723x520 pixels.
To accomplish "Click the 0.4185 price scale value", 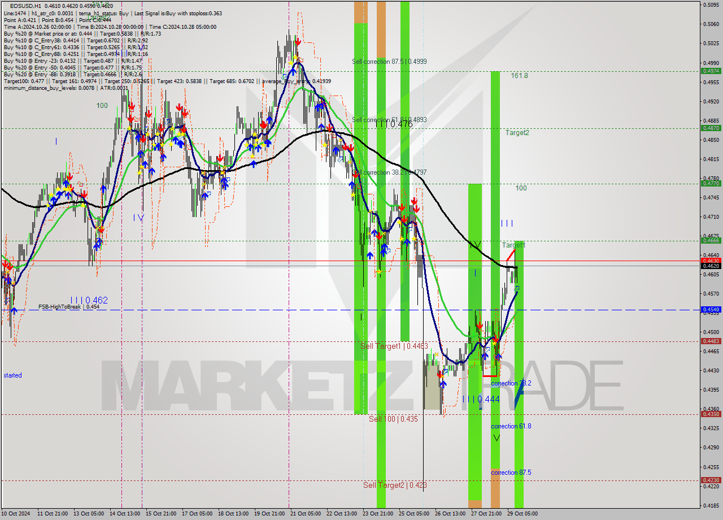I will tap(711, 505).
